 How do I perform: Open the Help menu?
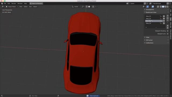click(25, 4)
